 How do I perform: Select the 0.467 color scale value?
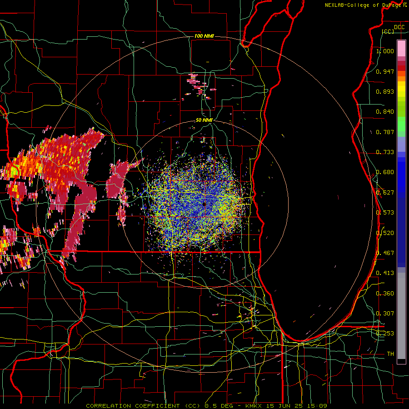(x=385, y=253)
